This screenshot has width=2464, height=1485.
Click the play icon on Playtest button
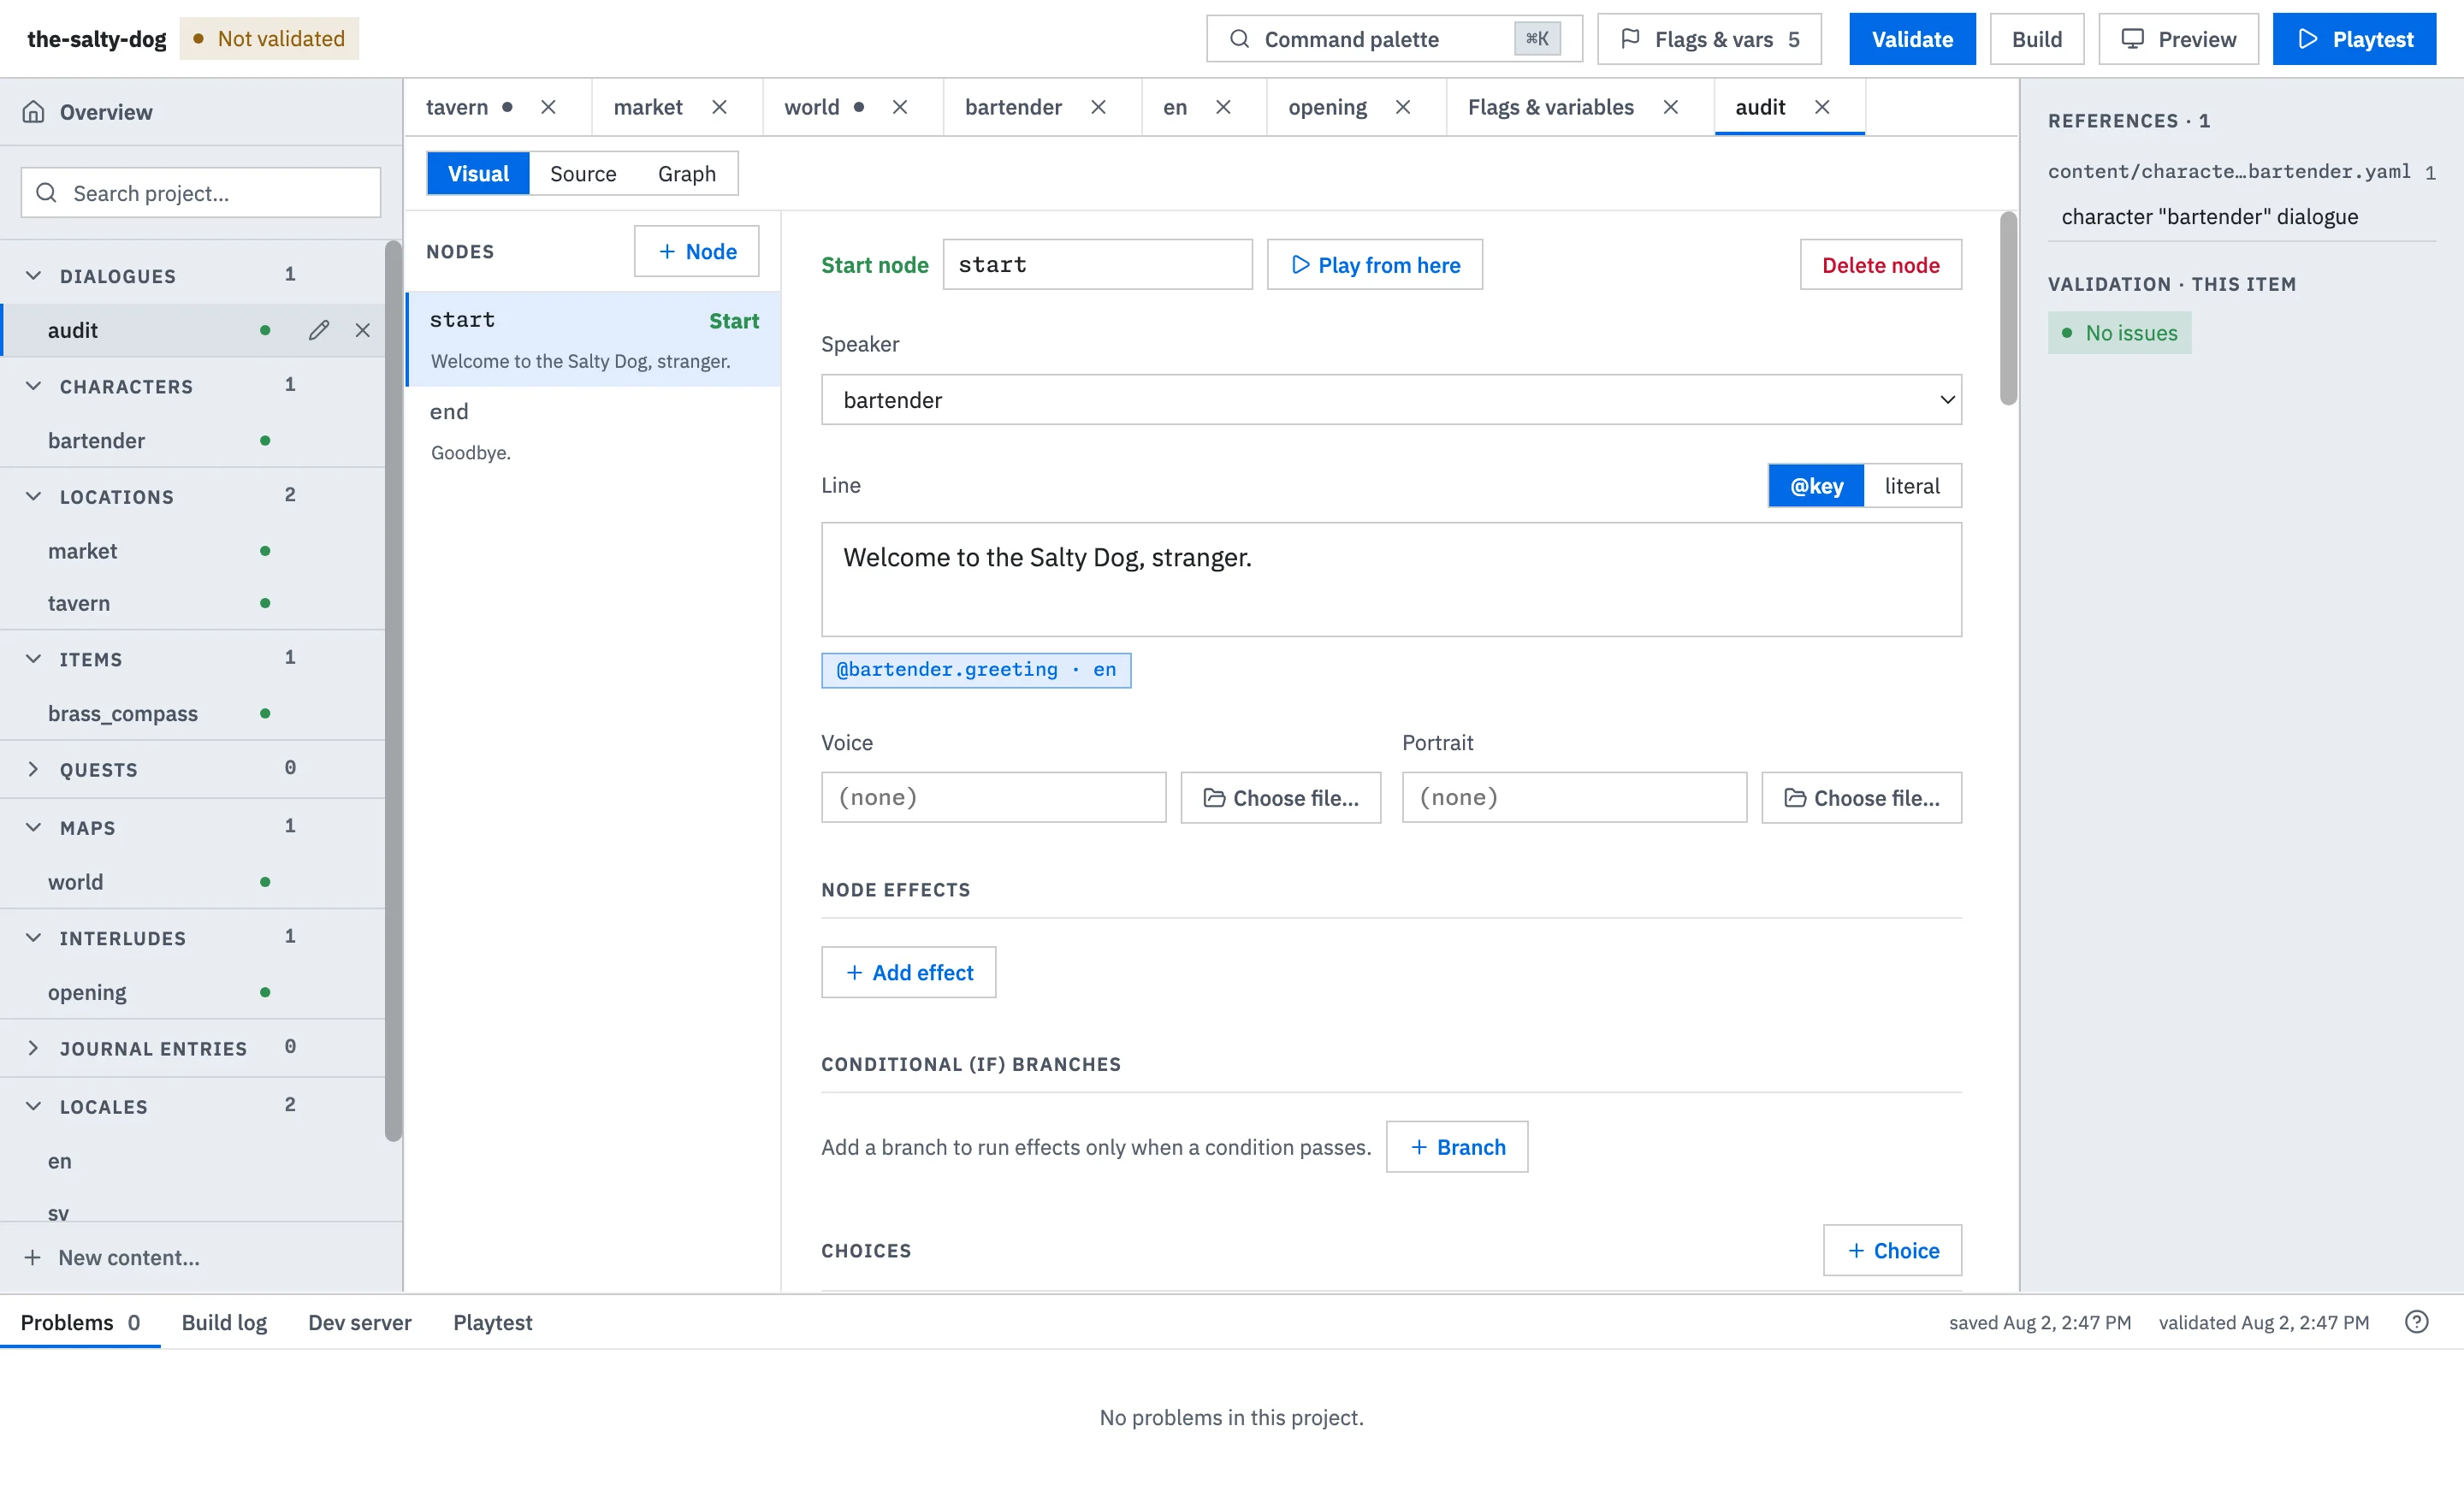click(2308, 39)
